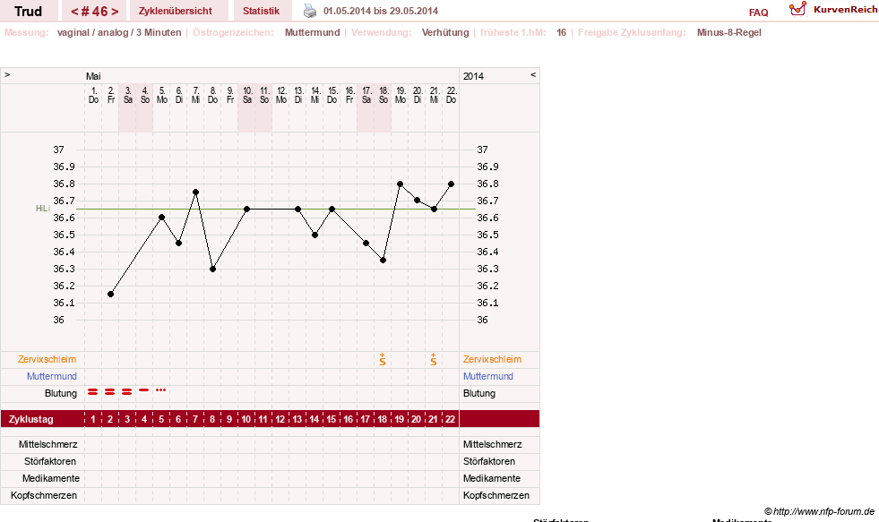Click the Mittelschmerz row label on left
Image resolution: width=879 pixels, height=522 pixels.
(47, 444)
